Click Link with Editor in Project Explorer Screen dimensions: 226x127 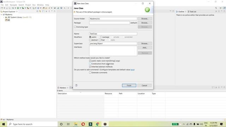click(40, 11)
